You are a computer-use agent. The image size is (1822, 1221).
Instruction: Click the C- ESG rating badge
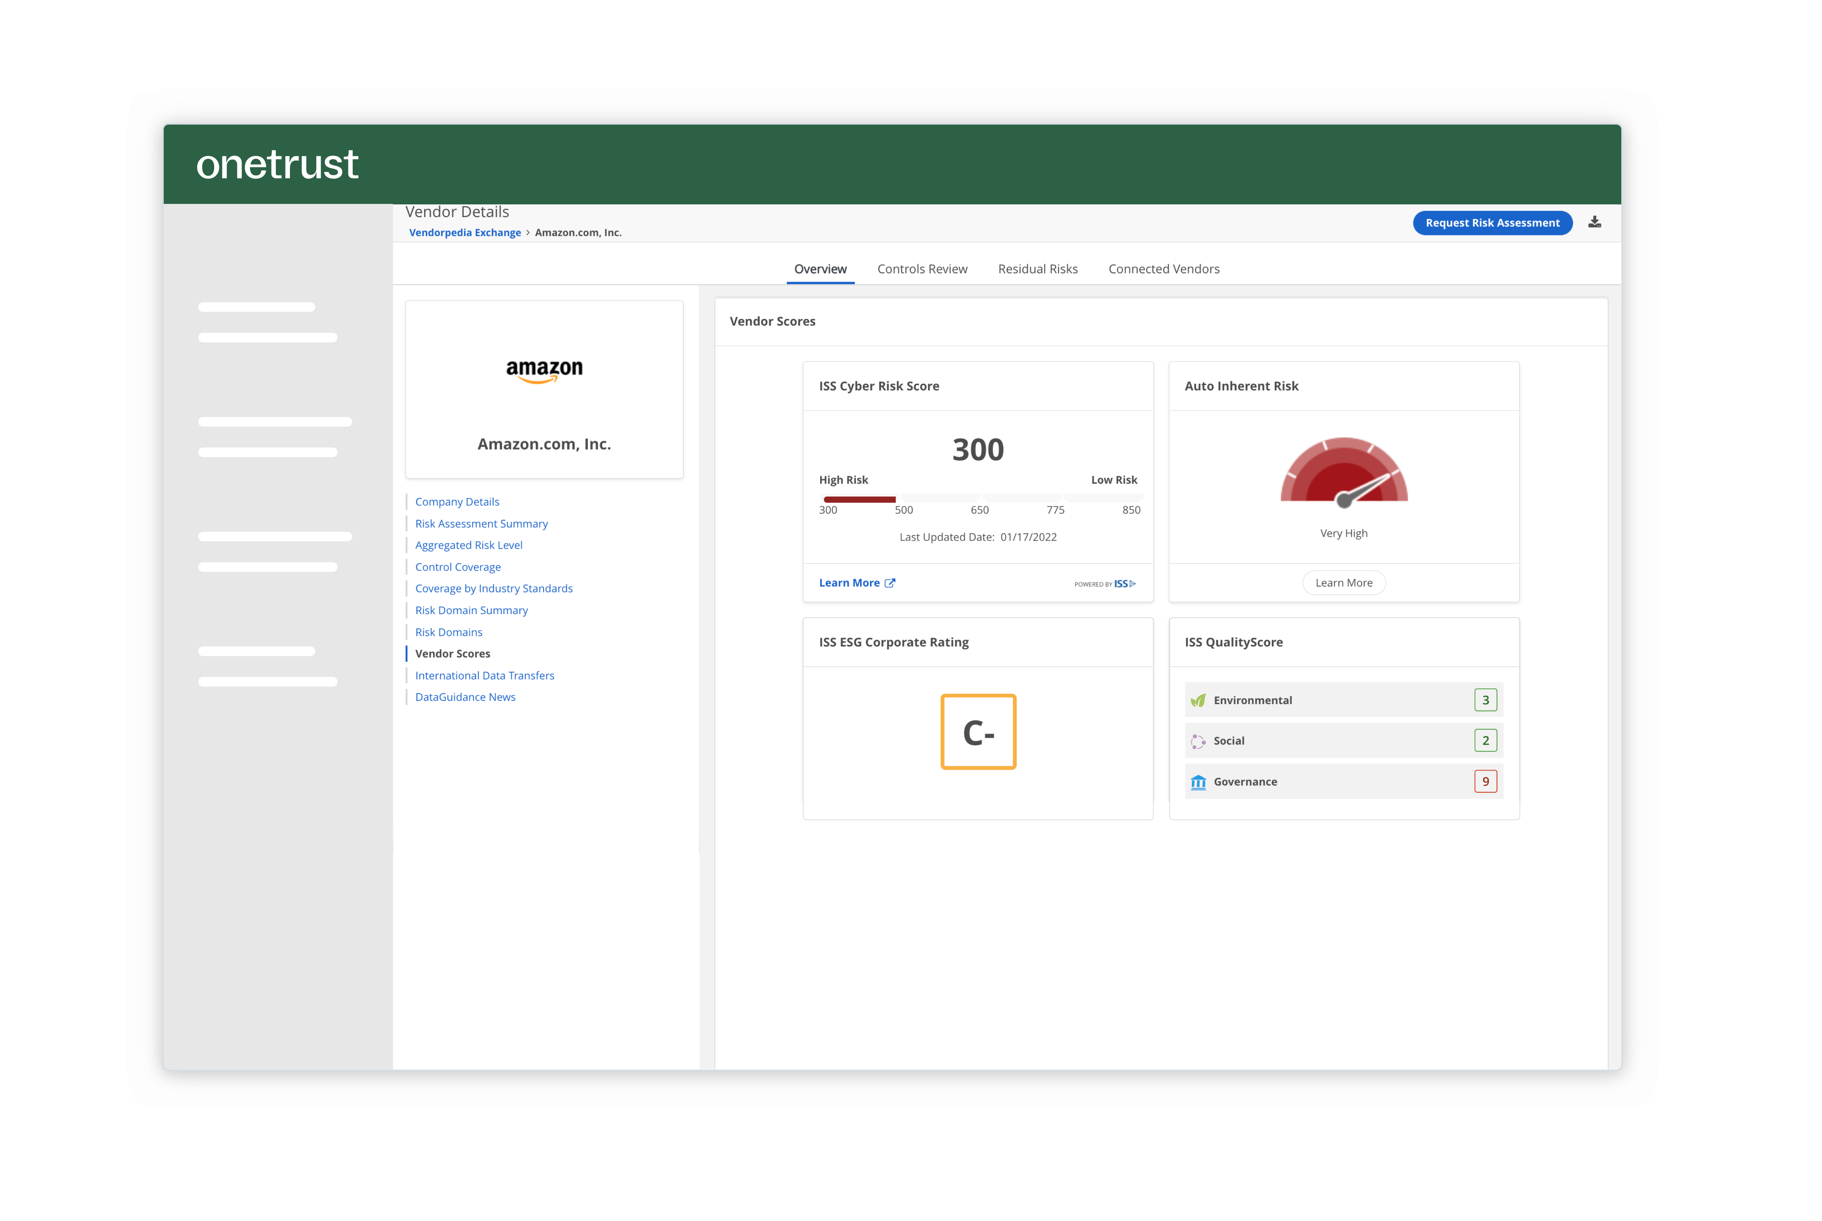tap(978, 731)
